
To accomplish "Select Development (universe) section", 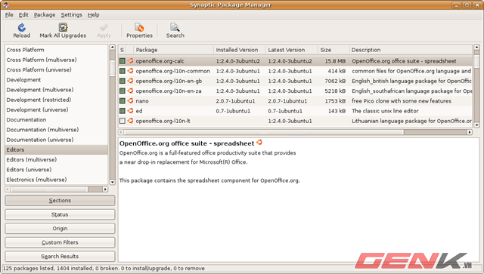I will pyautogui.click(x=56, y=109).
